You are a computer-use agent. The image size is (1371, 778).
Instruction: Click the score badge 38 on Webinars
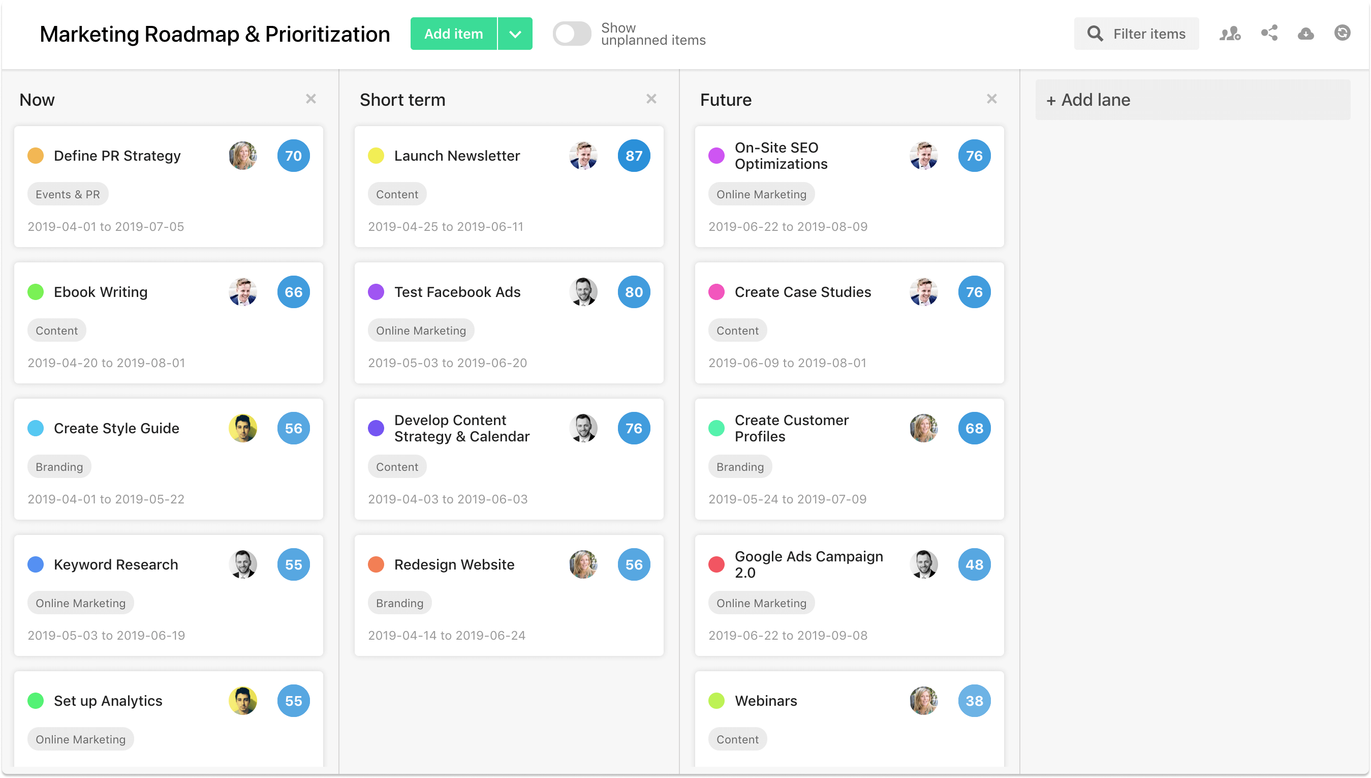point(974,700)
